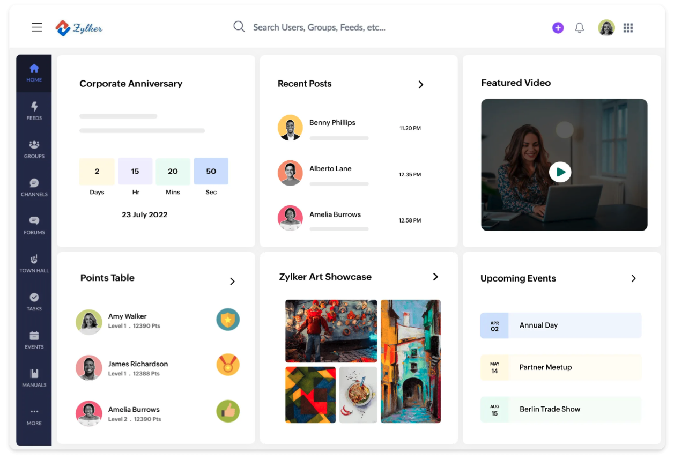Expand the Points Table leaderboard

(233, 281)
